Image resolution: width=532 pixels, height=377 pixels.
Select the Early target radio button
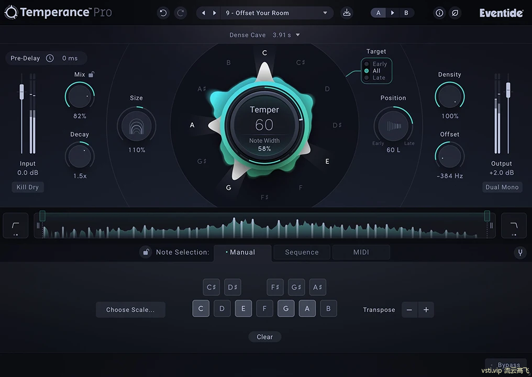(x=367, y=63)
